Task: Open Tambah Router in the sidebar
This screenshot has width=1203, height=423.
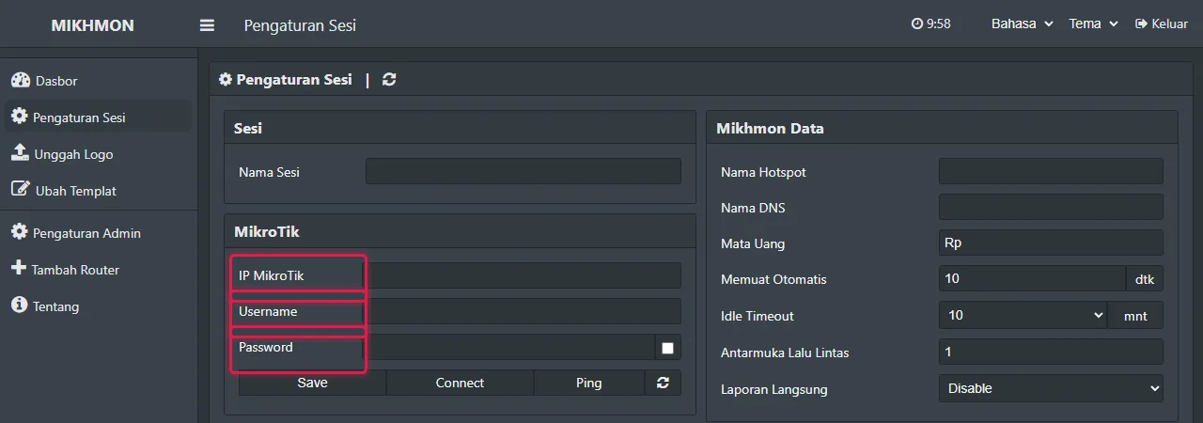Action: 98,269
